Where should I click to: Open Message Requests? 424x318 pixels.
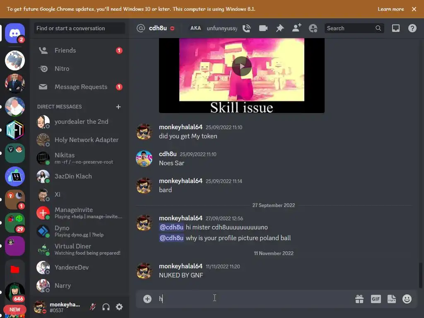click(79, 87)
